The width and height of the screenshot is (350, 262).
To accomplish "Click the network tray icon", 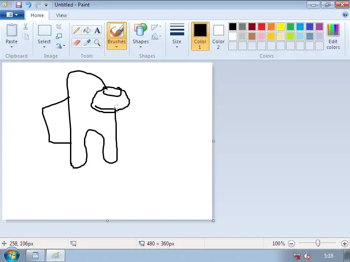I will [x=297, y=256].
